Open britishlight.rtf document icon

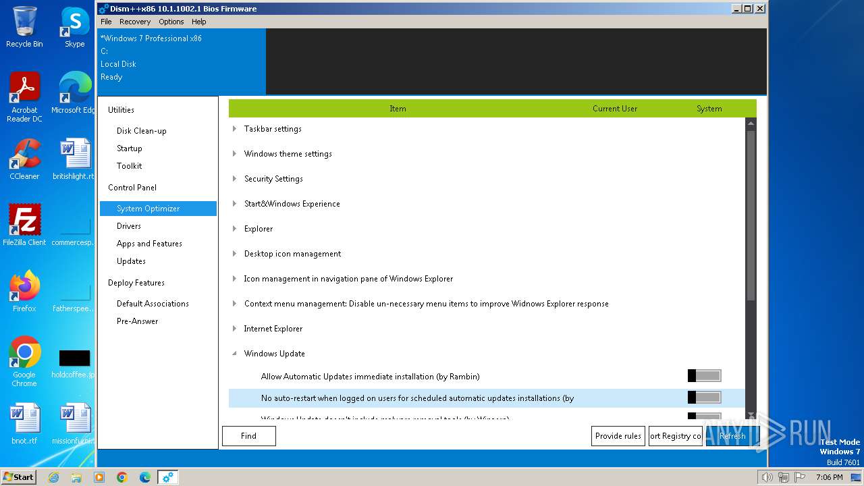point(74,159)
